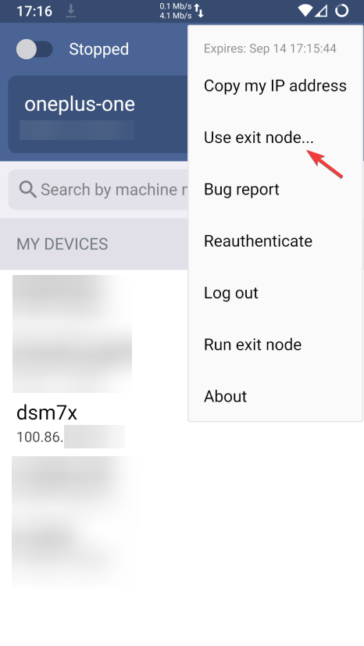Click the search magnifier icon
The width and height of the screenshot is (364, 646).
coord(27,190)
